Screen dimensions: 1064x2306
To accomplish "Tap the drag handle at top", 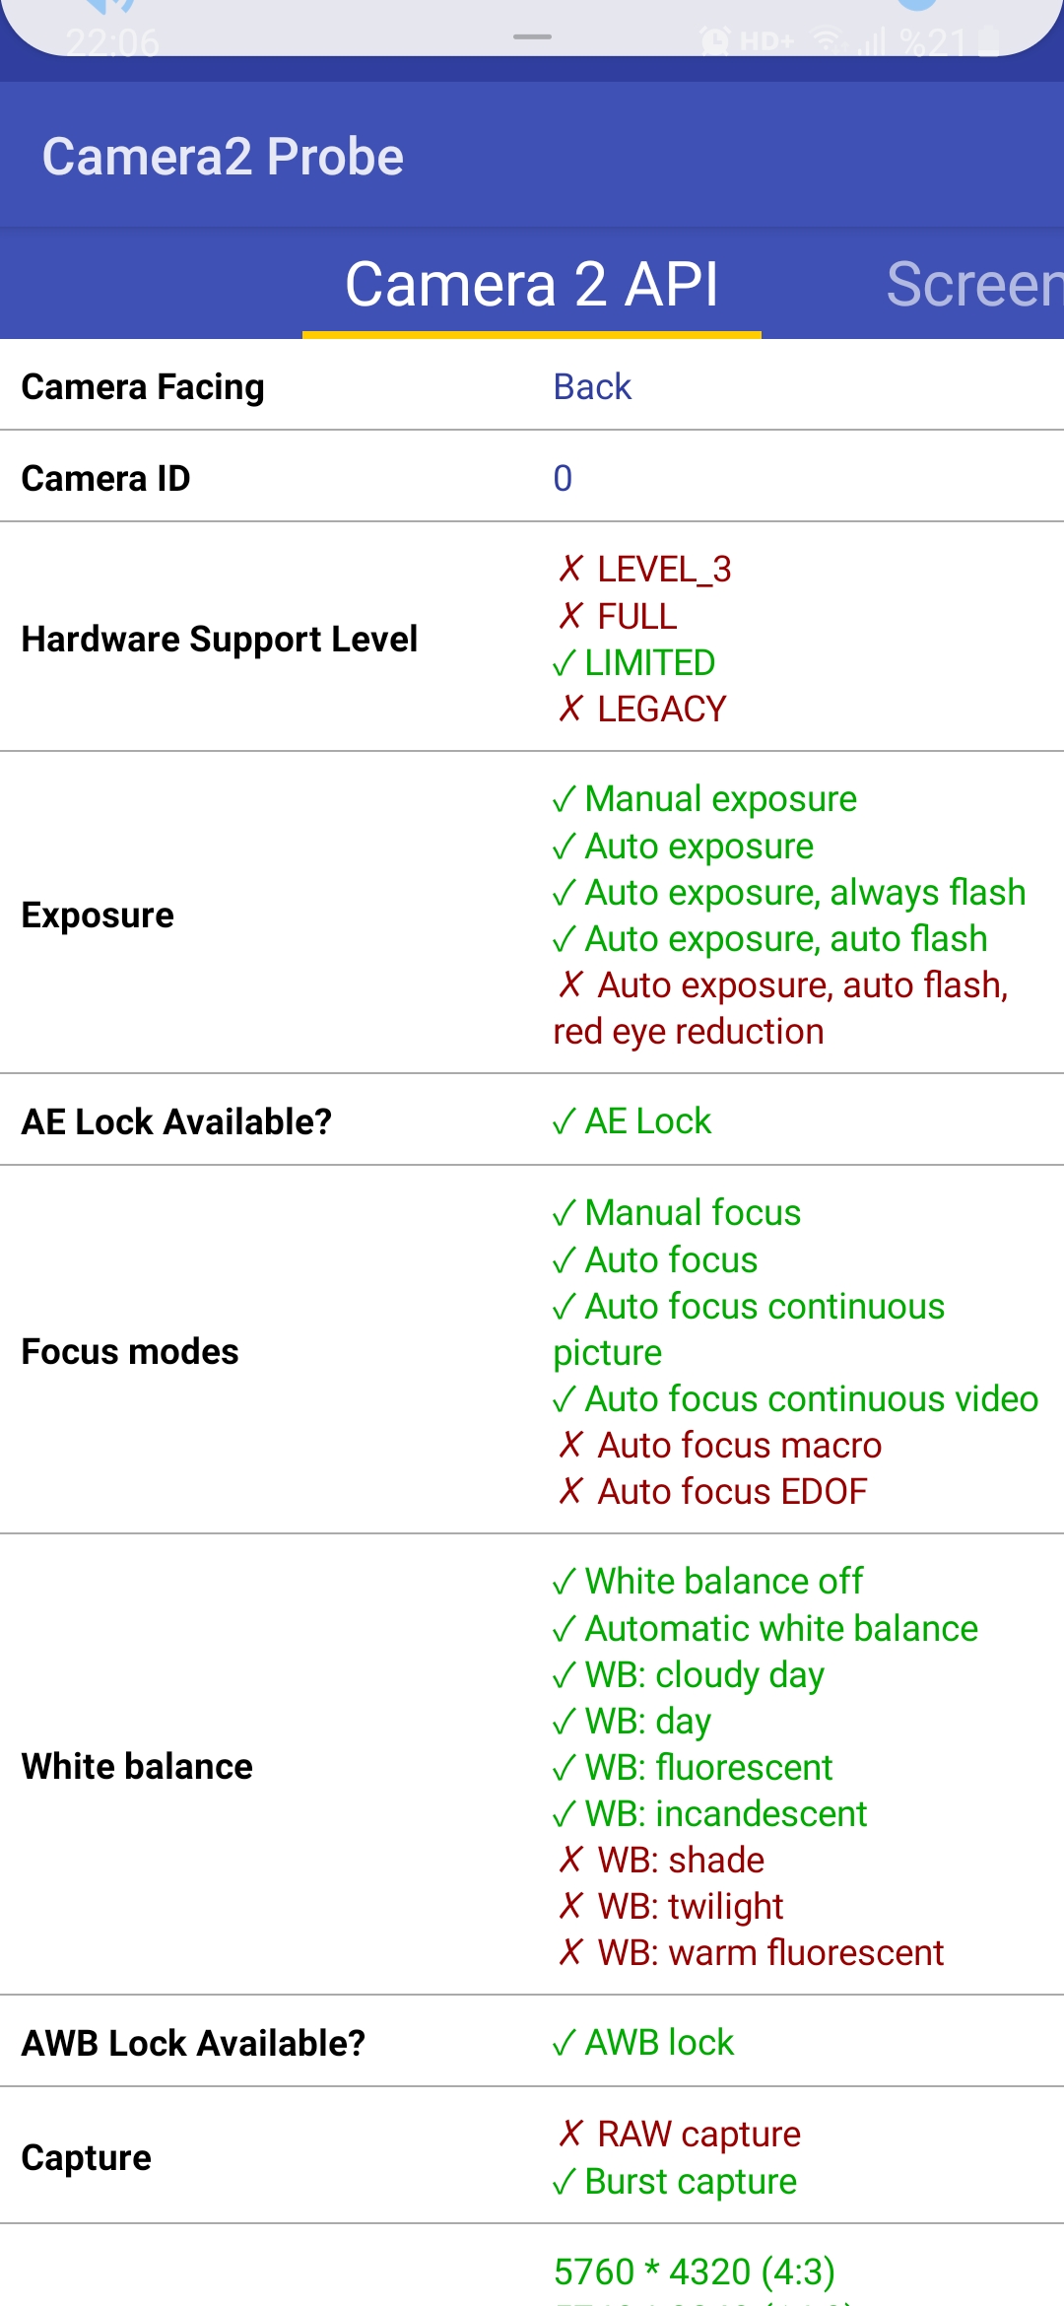I will pos(532,37).
